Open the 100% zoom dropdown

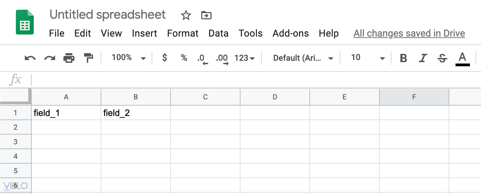click(x=129, y=58)
